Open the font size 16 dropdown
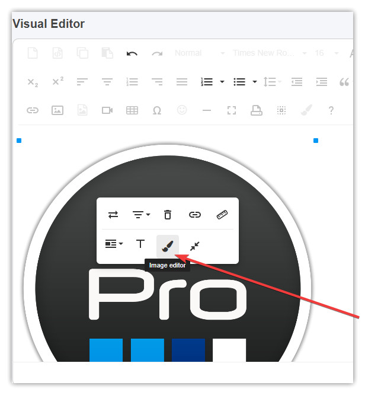 pyautogui.click(x=326, y=53)
